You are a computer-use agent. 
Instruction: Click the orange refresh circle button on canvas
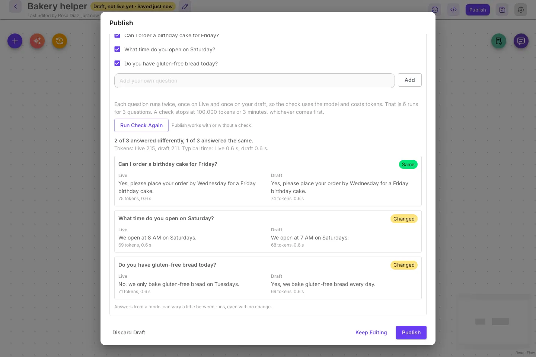pyautogui.click(x=60, y=41)
